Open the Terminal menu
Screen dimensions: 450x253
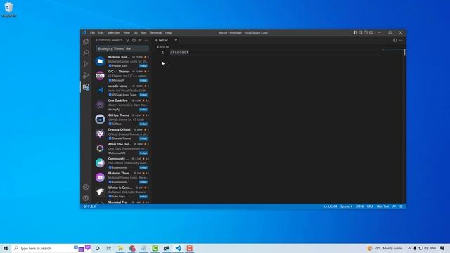coord(156,33)
